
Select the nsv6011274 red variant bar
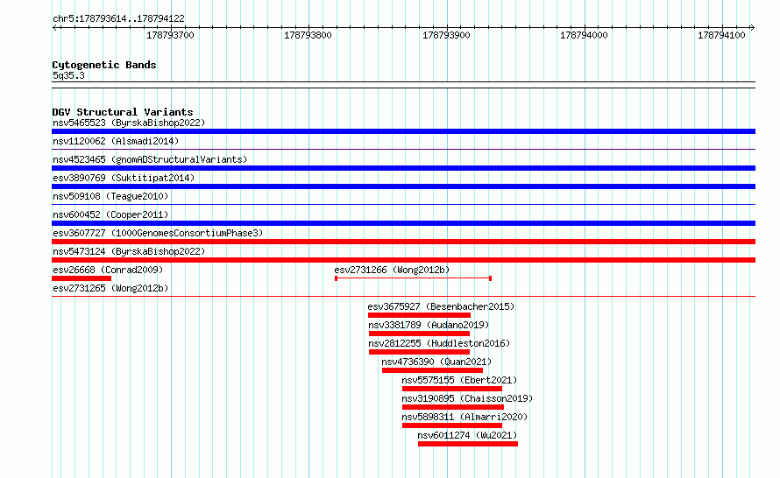468,444
